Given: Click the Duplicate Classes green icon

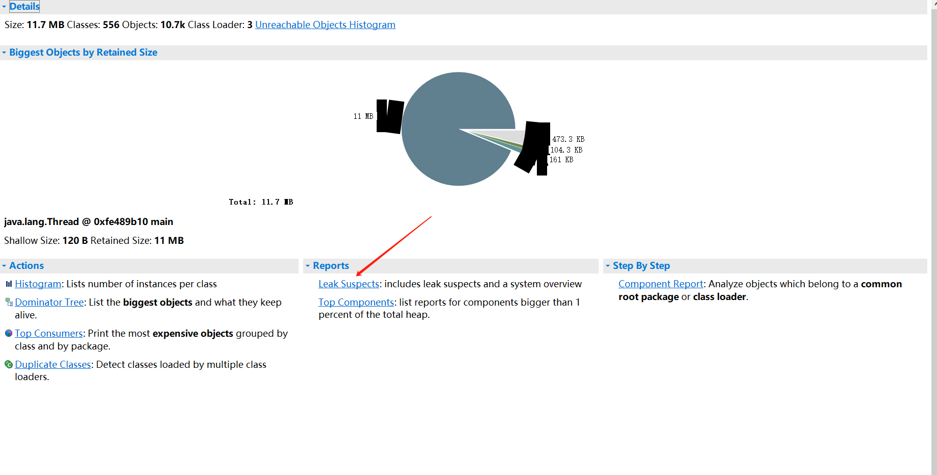Looking at the screenshot, I should [x=9, y=364].
